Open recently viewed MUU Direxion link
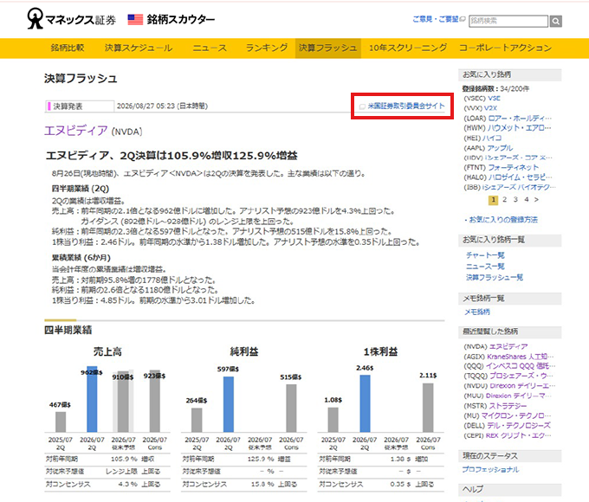Screen dimensions: 589x502 (518, 396)
